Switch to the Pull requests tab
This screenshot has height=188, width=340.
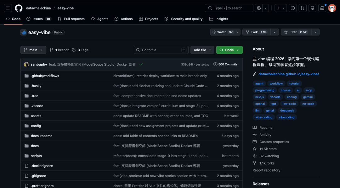tap(71, 19)
